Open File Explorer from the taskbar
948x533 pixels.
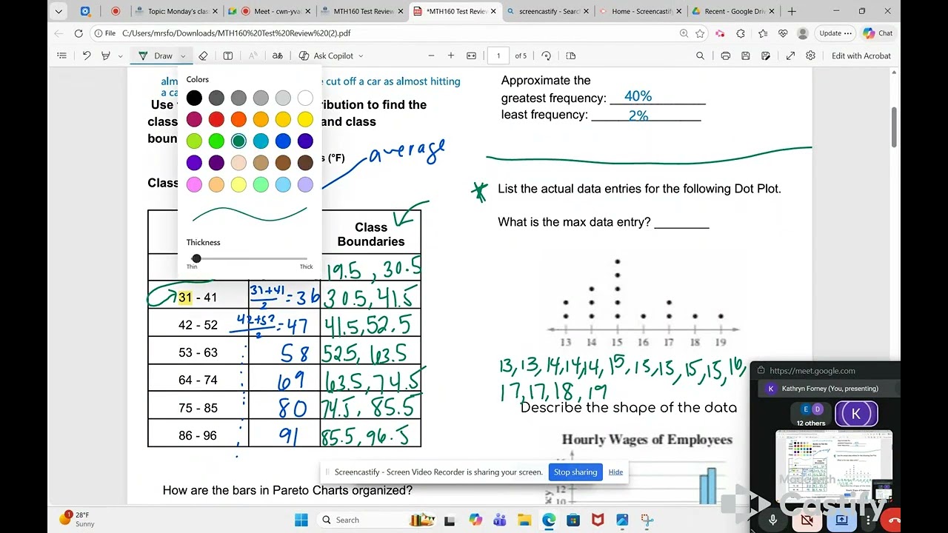pyautogui.click(x=524, y=520)
